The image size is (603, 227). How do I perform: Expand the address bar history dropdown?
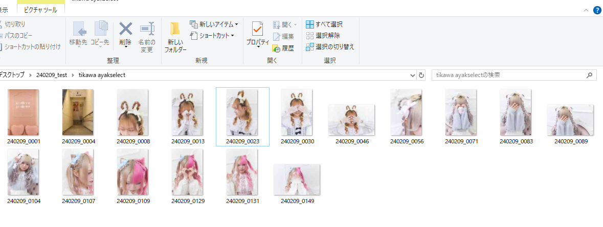point(413,75)
